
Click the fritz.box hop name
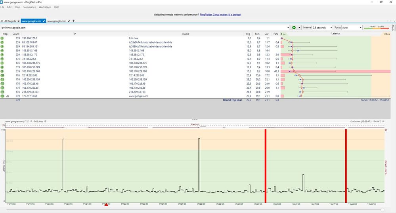[x=133, y=38]
